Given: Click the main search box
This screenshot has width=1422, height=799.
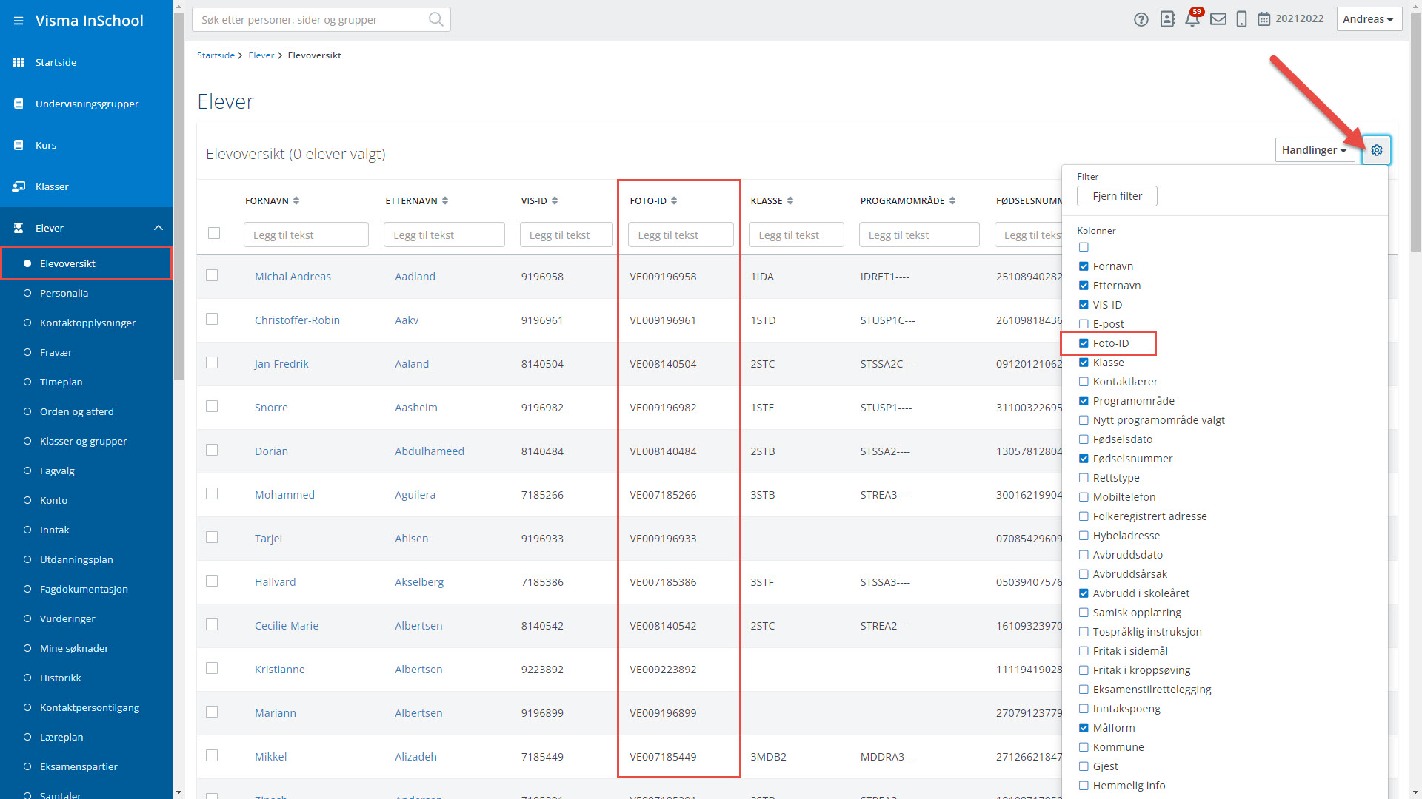Looking at the screenshot, I should (x=321, y=19).
